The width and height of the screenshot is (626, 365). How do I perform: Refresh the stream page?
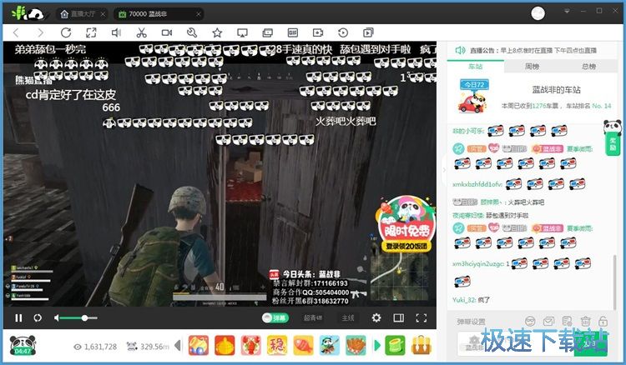(66, 32)
